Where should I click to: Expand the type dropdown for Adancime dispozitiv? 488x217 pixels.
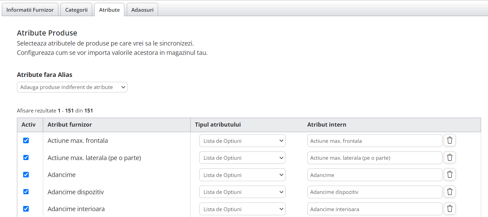coord(242,192)
